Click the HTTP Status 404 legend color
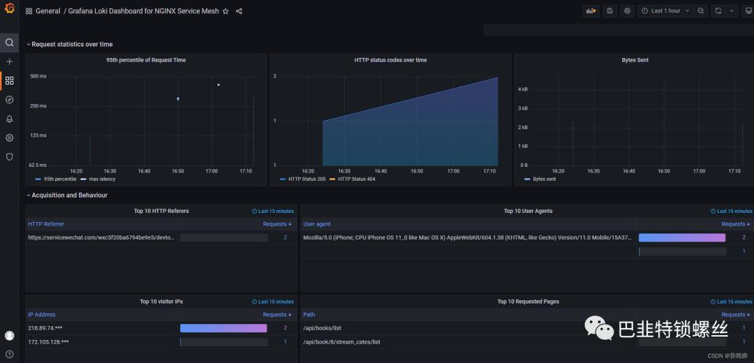Screen dimensions: 754x363 [332, 179]
